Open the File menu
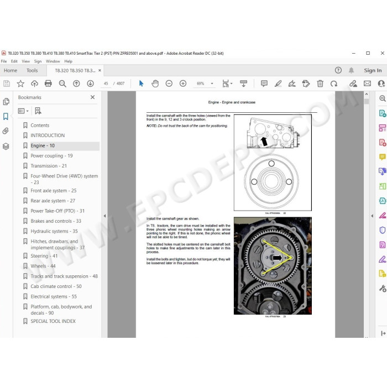This screenshot has width=387, height=387. [4, 61]
